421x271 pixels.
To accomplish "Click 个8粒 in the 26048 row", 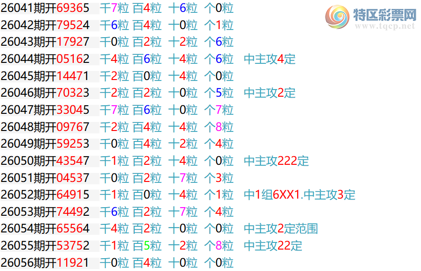I will point(219,127).
